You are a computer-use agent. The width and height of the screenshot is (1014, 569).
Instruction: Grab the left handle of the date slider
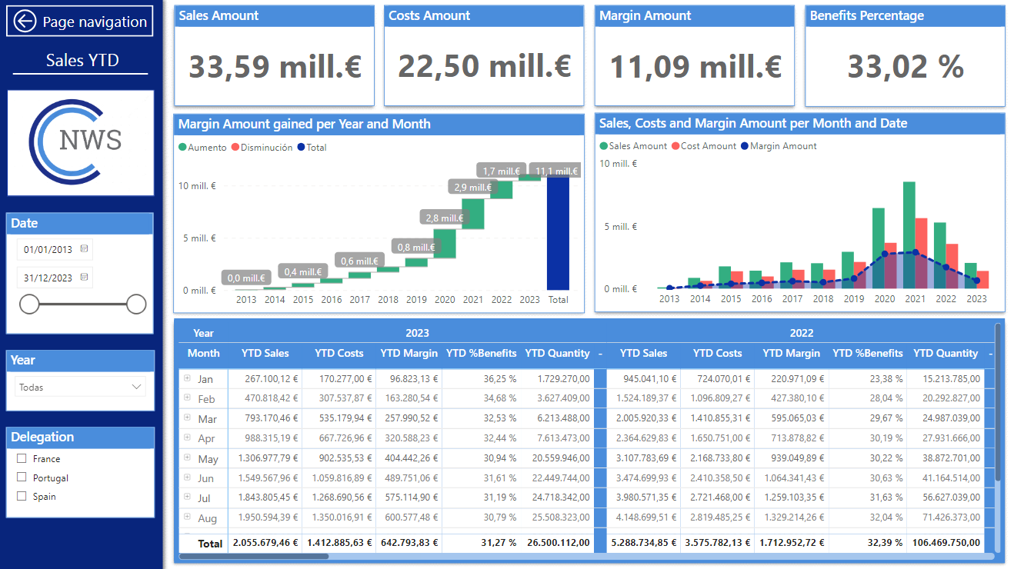click(29, 304)
